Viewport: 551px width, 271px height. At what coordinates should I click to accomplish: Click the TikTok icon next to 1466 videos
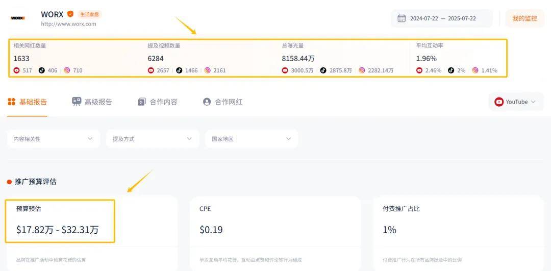[x=179, y=70]
